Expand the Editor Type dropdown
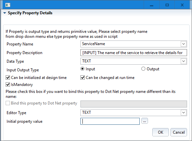Viewport: 192px width, 141px height. (183, 112)
